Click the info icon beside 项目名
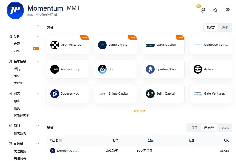Viewport: 236px width, 161px height. click(60, 141)
